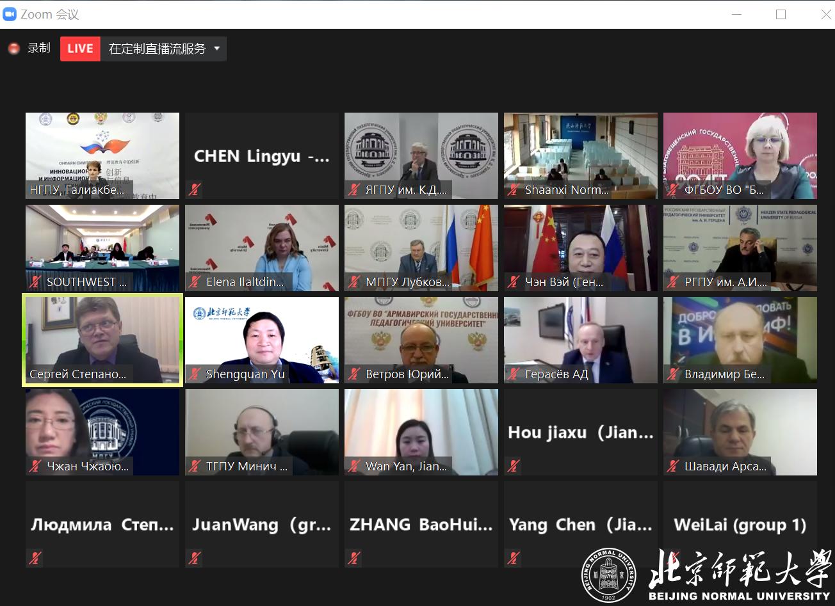The height and width of the screenshot is (606, 835).
Task: Click the red LIVE badge button
Action: 80,49
